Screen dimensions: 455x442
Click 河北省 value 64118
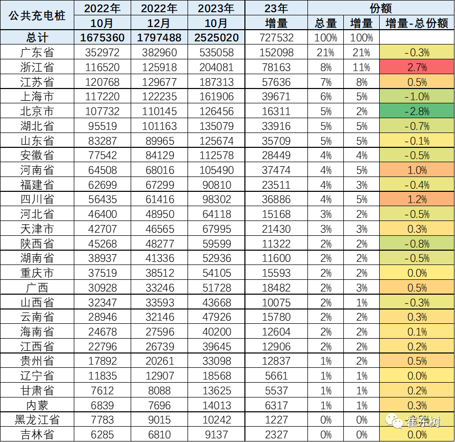tap(216, 214)
